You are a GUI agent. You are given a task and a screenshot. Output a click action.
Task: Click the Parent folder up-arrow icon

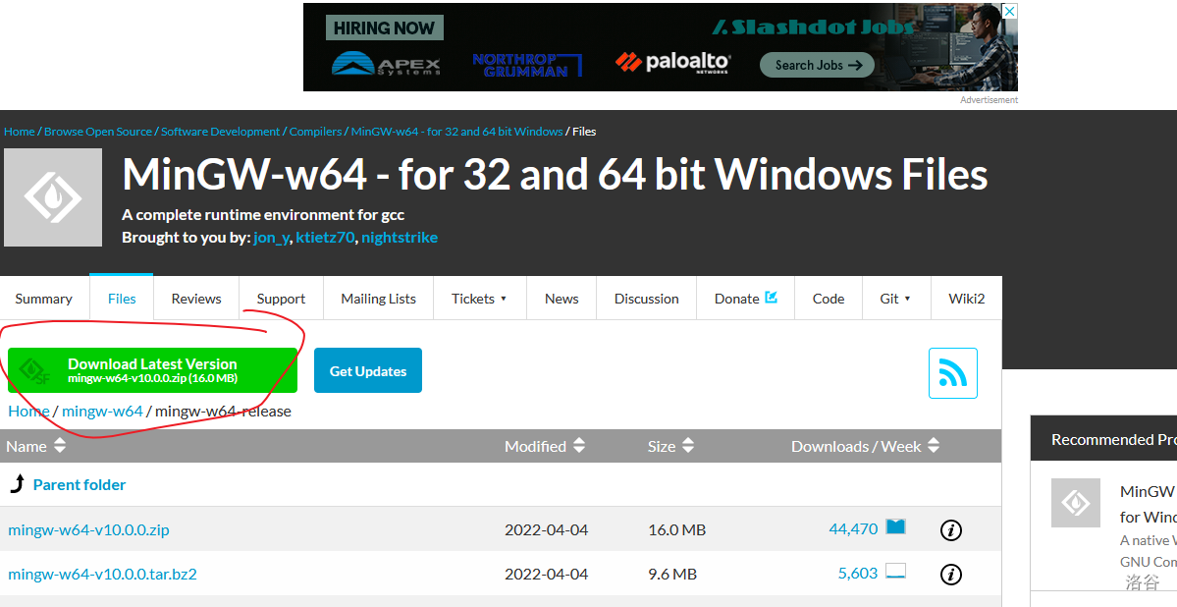18,484
